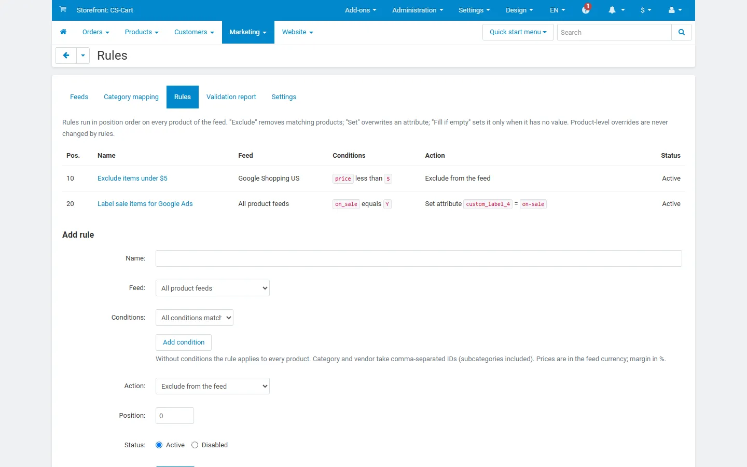Click the storefront cart icon
Viewport: 747px width, 467px height.
(63, 9)
